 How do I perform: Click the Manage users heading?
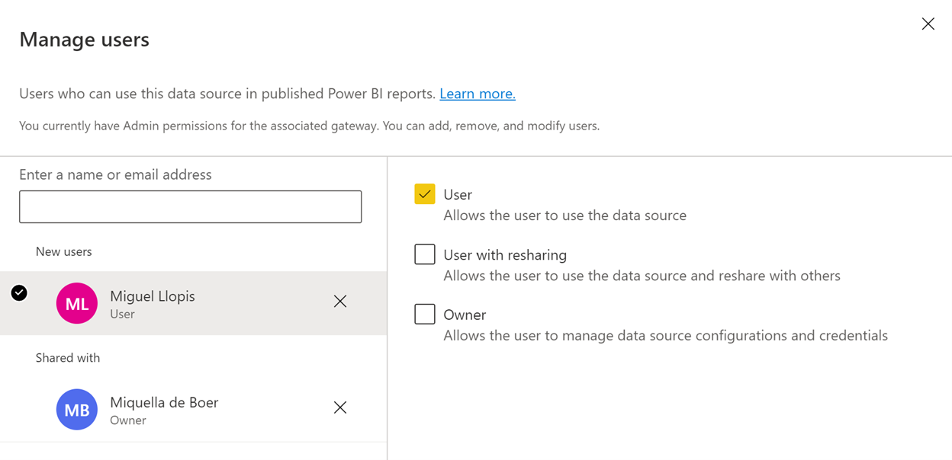tap(84, 40)
